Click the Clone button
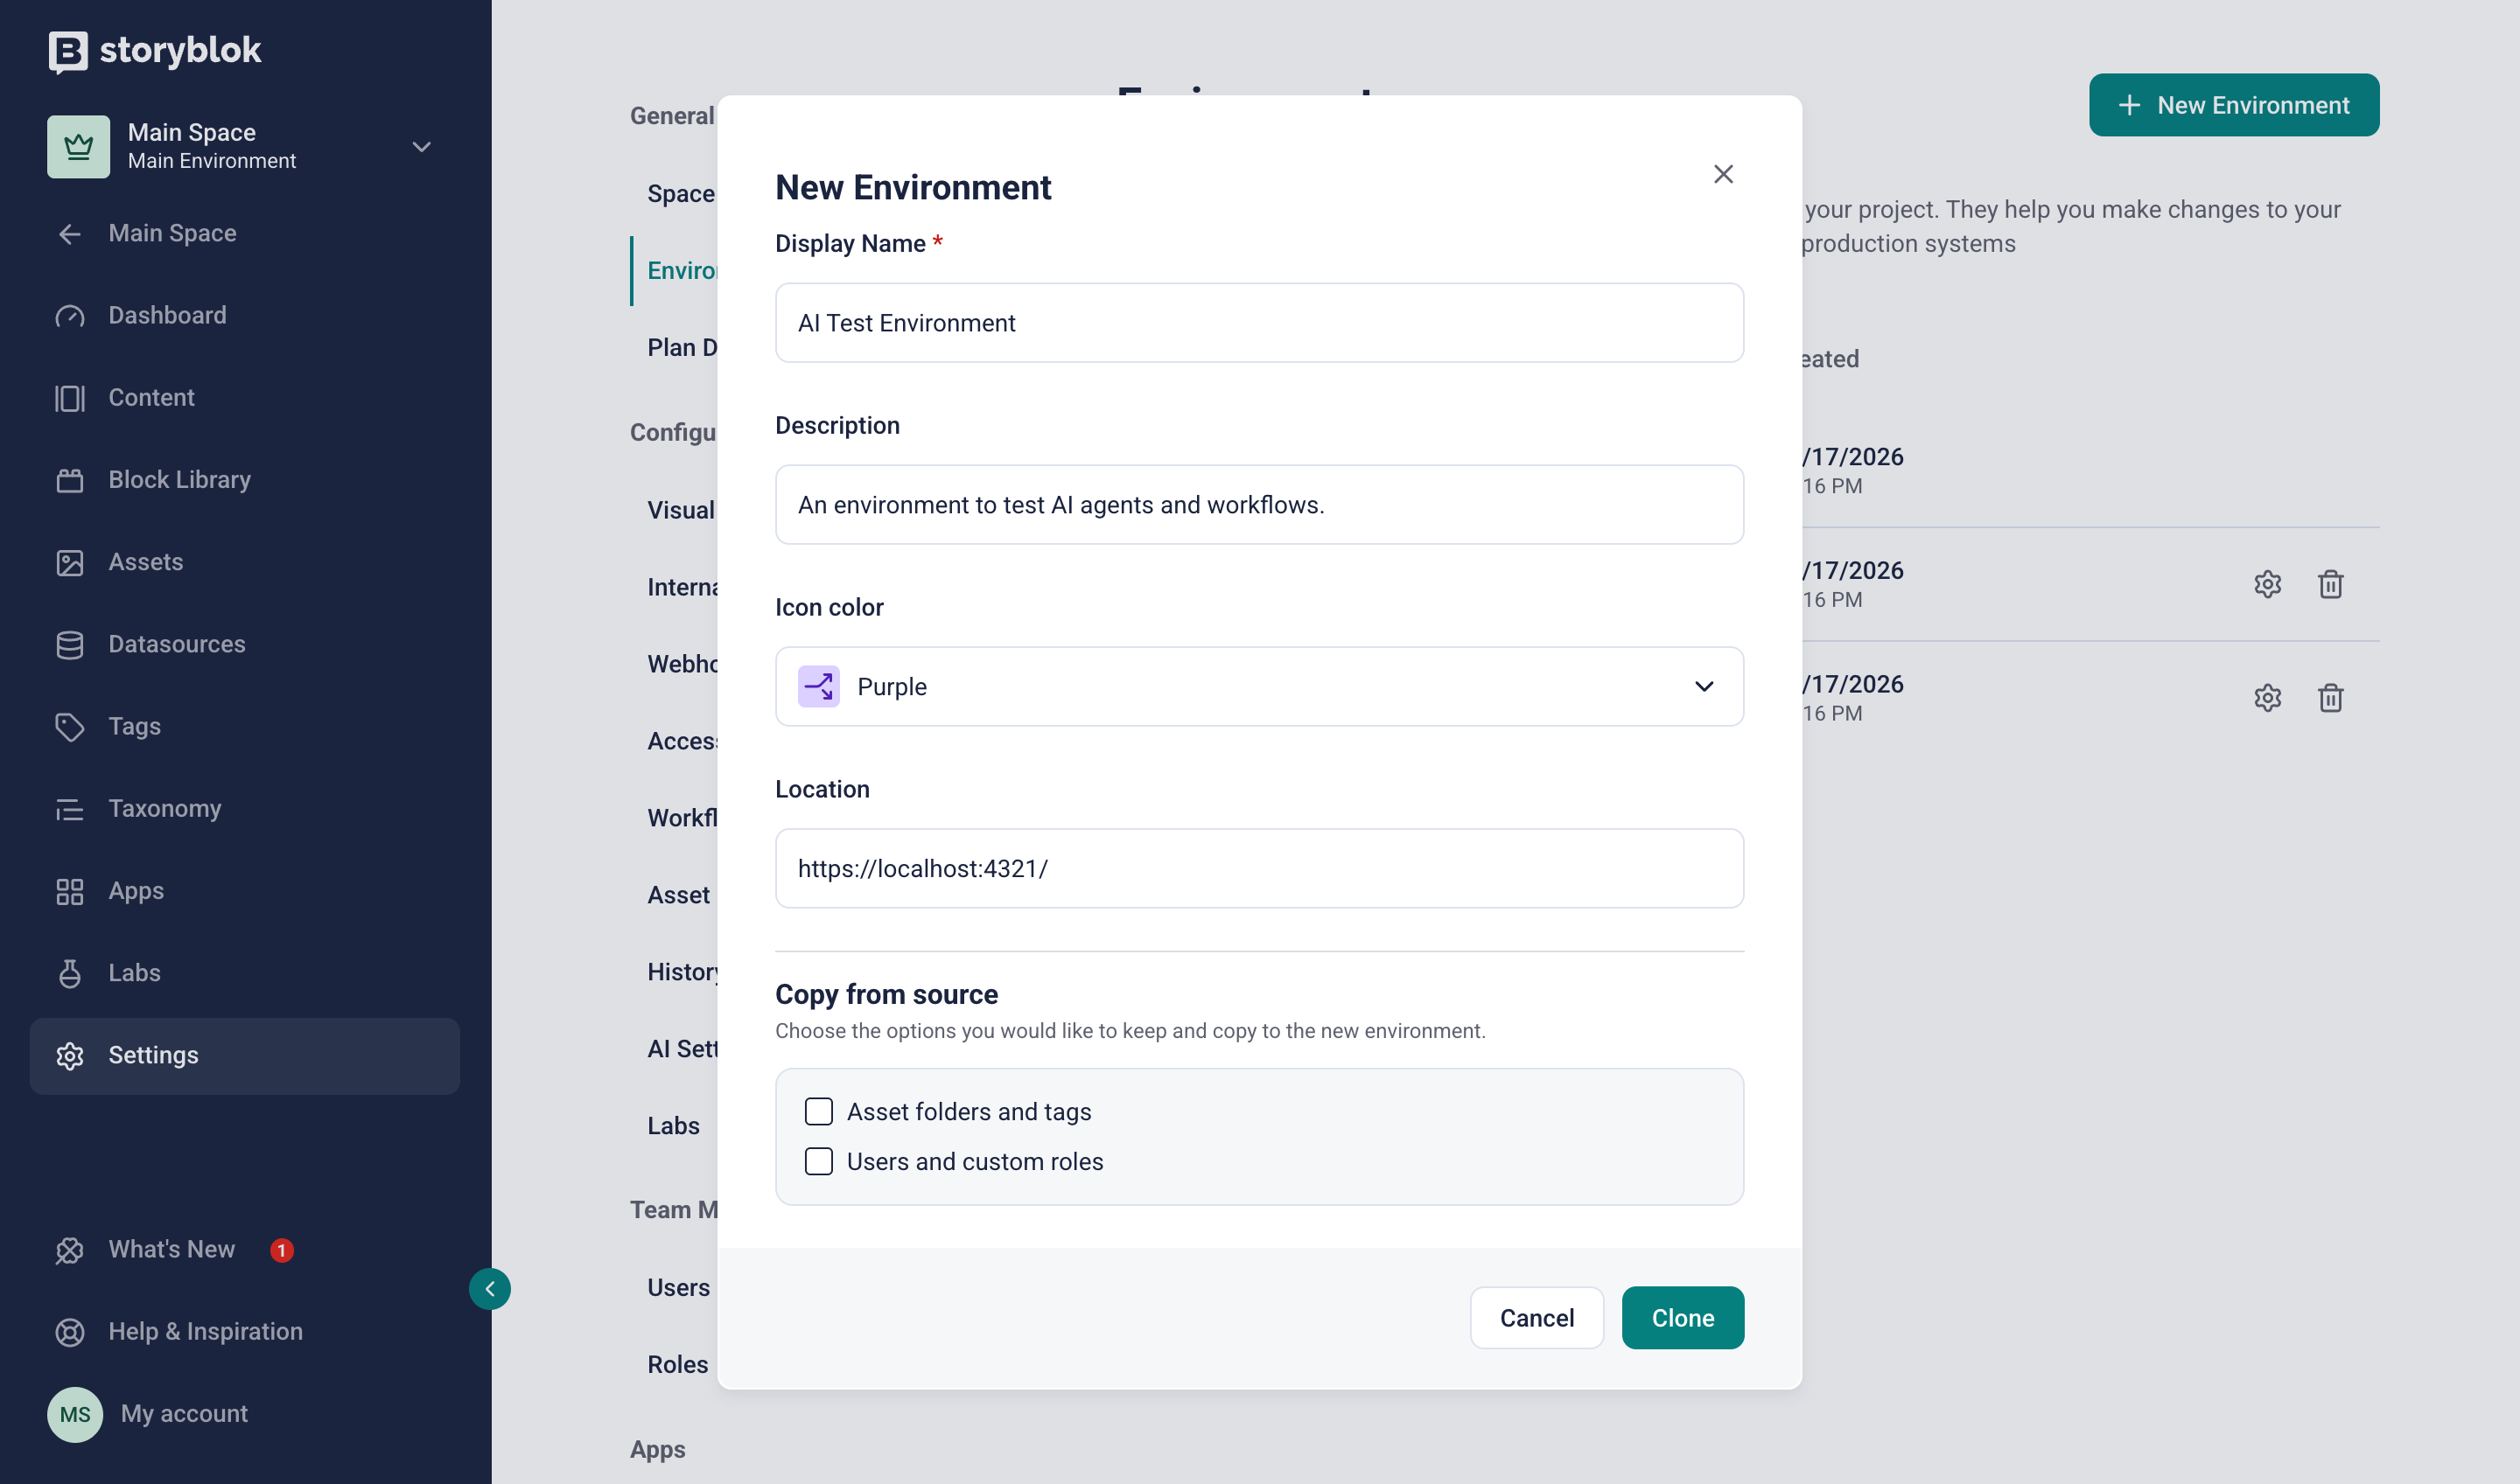 1682,1317
